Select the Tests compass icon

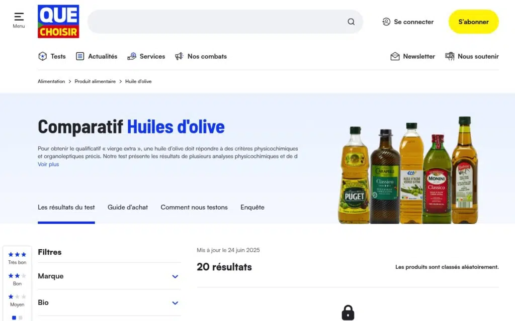click(43, 56)
